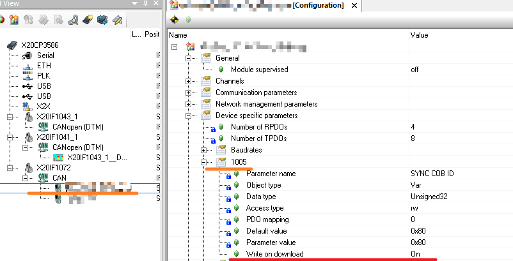Click the CAN interface icon under X20IF1072
513x261 pixels.
point(43,178)
